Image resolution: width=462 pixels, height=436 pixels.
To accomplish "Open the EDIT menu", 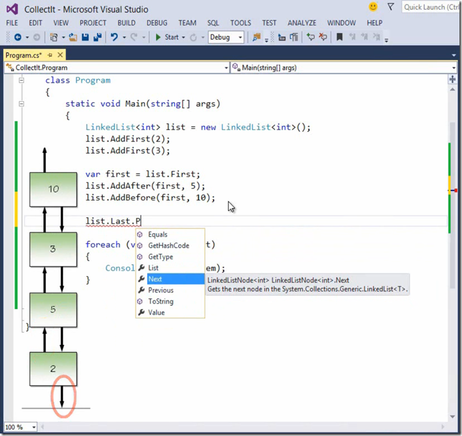I will (35, 23).
